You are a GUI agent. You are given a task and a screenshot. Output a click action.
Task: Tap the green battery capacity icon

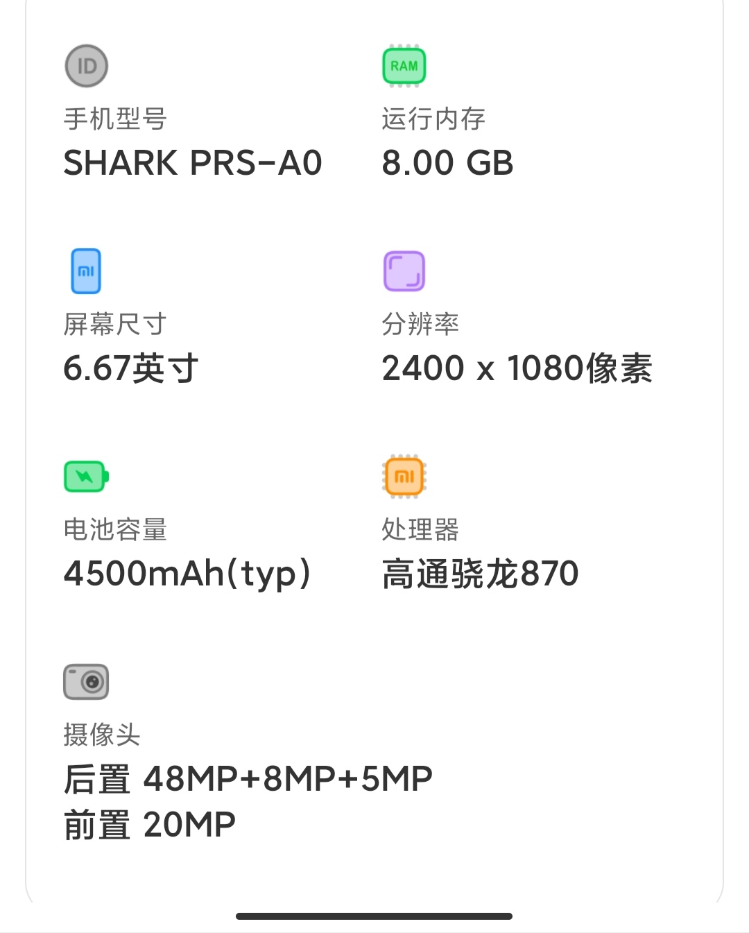coord(87,477)
